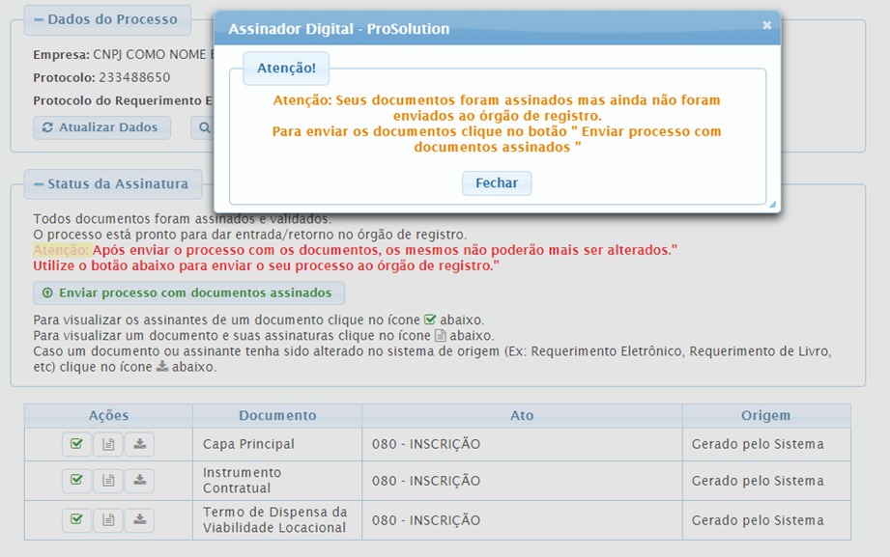890x557 pixels.
Task: Click download icon for Termo de Dispensa row
Action: point(140,519)
